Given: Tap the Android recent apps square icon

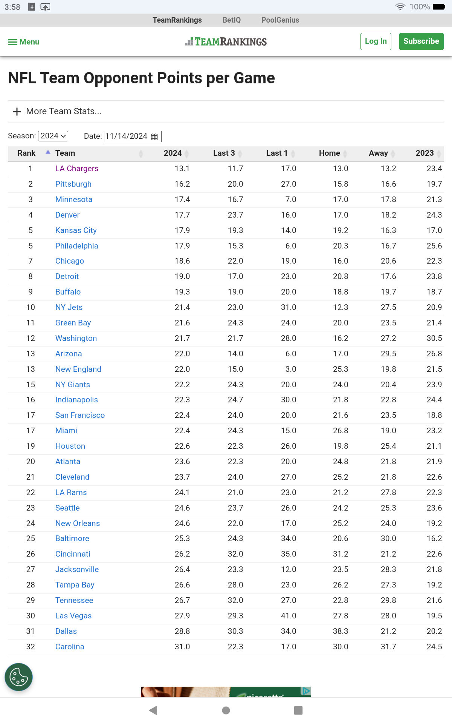Looking at the screenshot, I should pos(298,710).
